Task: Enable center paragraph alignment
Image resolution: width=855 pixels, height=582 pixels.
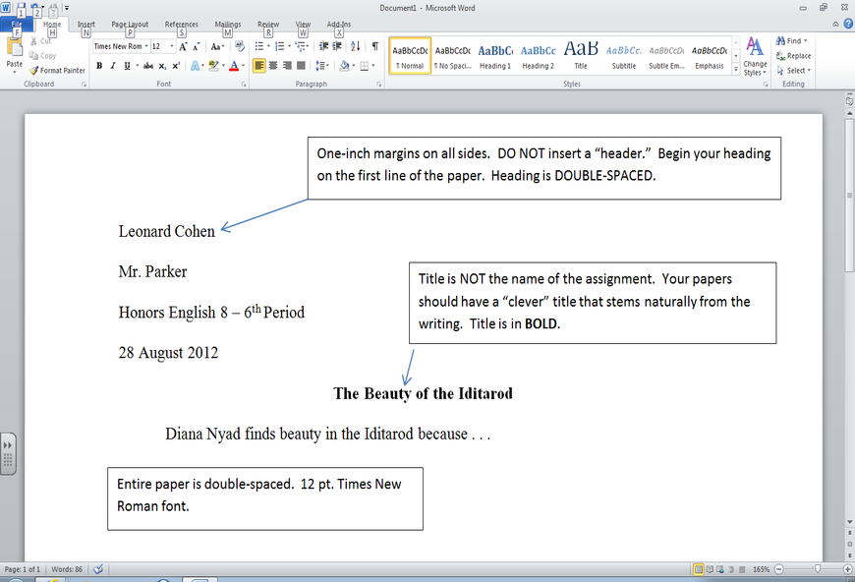Action: 271,65
